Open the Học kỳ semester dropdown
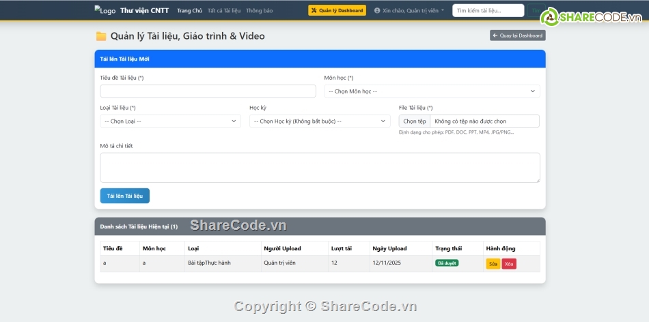The width and height of the screenshot is (649, 322). (320, 121)
